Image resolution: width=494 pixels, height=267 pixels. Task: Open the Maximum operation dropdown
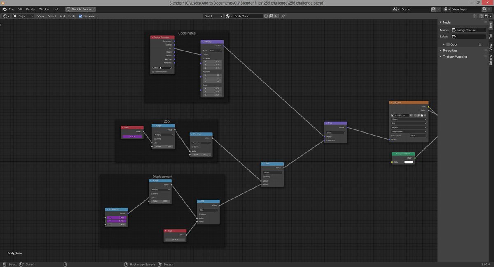tap(201, 143)
